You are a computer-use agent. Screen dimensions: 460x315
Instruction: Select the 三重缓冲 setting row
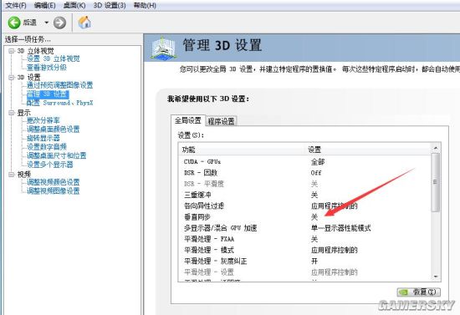pyautogui.click(x=304, y=195)
